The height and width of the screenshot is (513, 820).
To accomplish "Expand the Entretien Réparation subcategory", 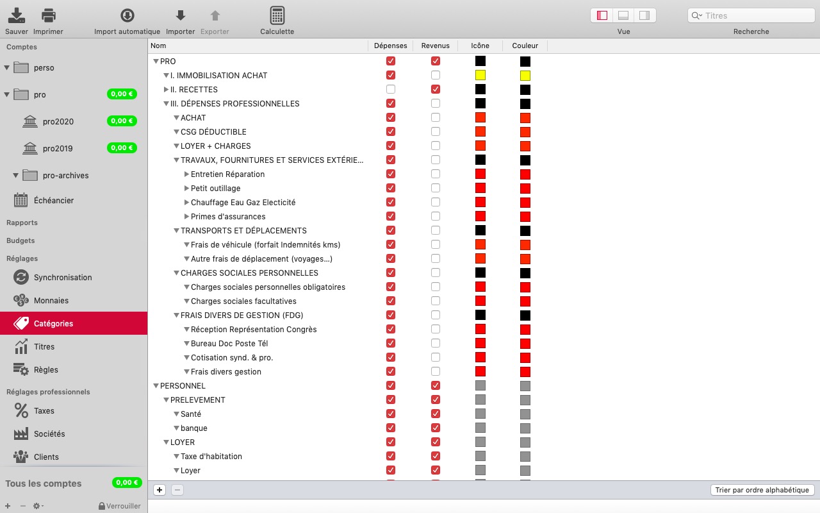I will (x=186, y=174).
